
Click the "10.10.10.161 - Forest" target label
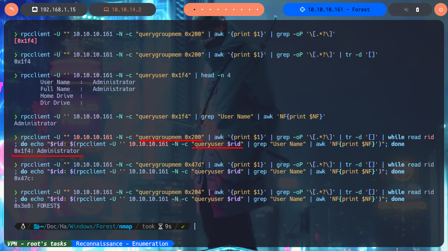tap(339, 9)
